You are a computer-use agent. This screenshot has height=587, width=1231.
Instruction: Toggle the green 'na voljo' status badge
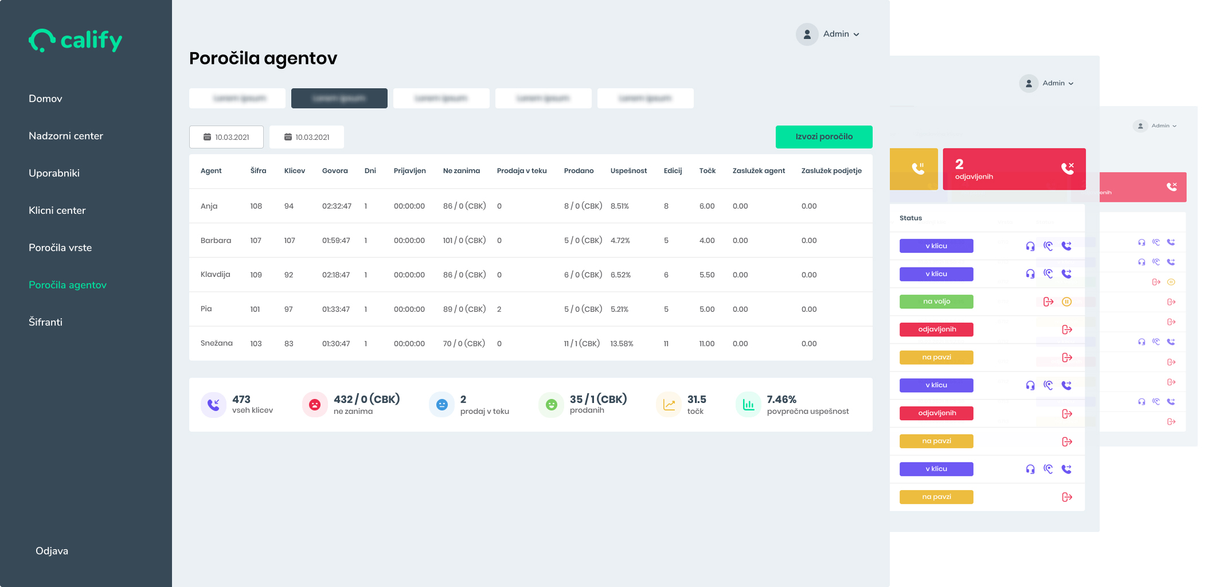[x=936, y=301]
